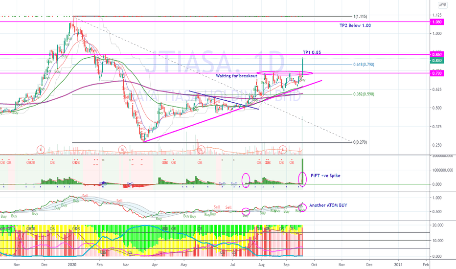Click the '2020' date label on time axis
The width and height of the screenshot is (456, 269).
(x=72, y=265)
